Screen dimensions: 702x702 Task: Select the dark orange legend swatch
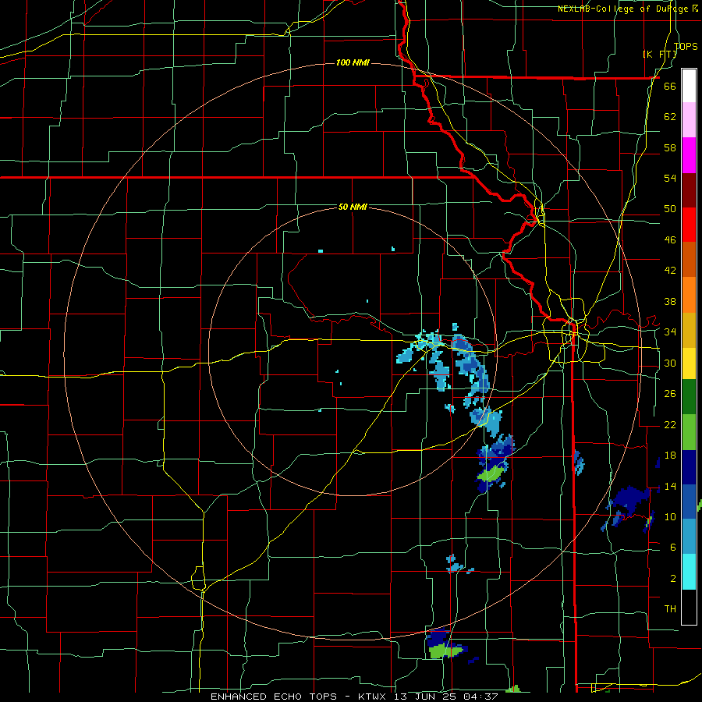pos(689,260)
